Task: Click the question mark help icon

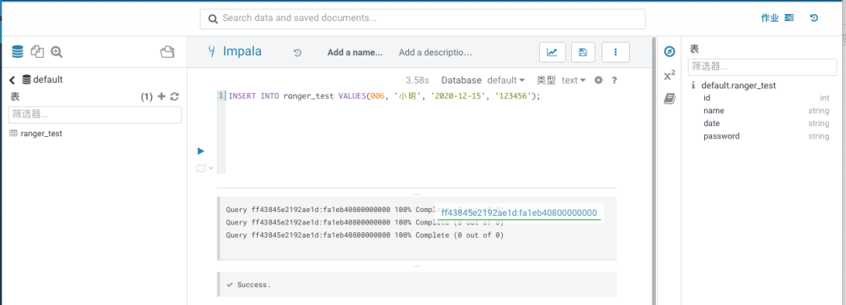Action: pyautogui.click(x=614, y=81)
